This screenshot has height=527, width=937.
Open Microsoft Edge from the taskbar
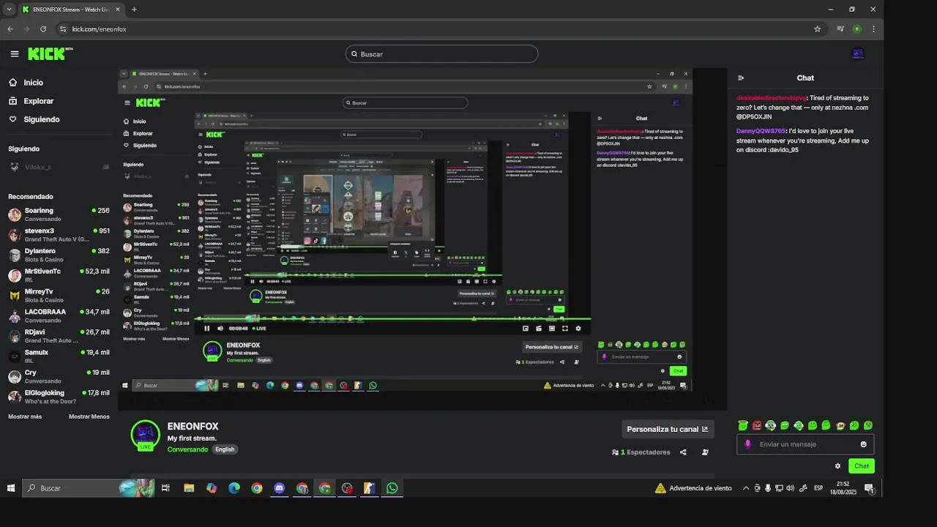point(234,488)
